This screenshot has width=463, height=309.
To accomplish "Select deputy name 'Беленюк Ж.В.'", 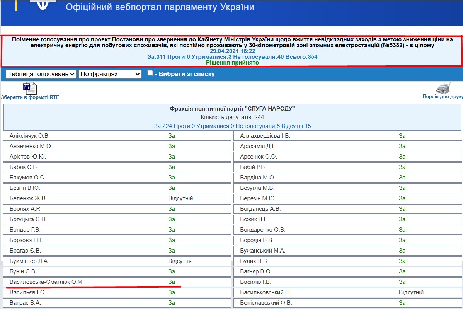I will click(28, 198).
